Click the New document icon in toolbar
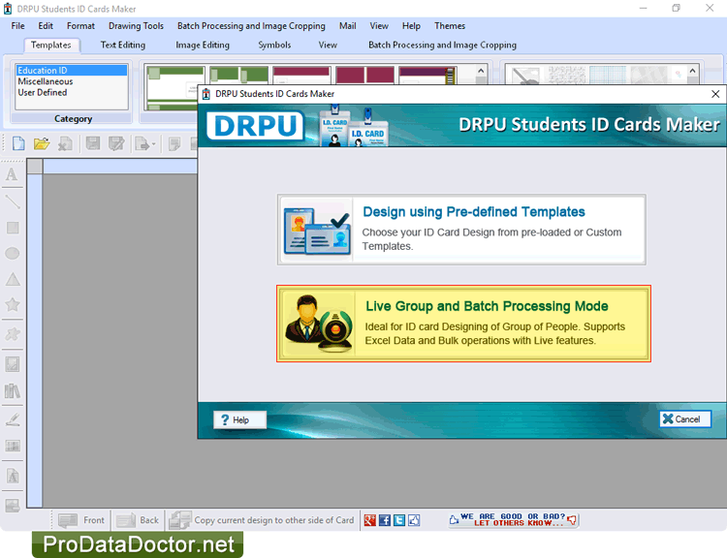 [18, 143]
